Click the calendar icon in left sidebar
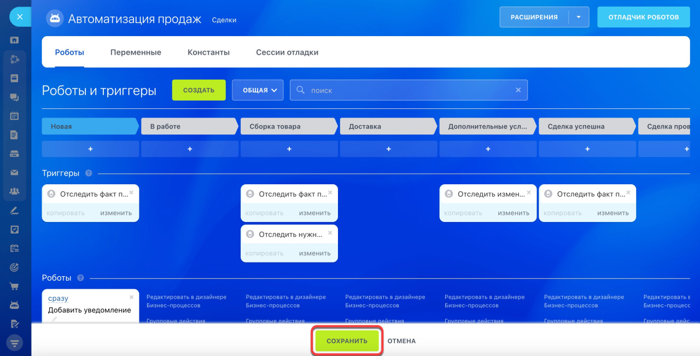 click(15, 116)
